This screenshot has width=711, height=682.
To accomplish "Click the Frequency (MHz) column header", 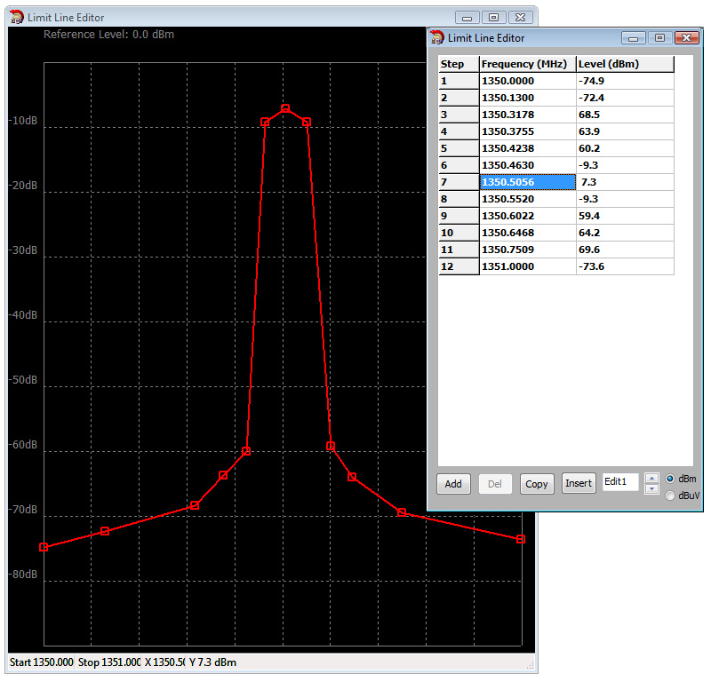I will click(527, 64).
